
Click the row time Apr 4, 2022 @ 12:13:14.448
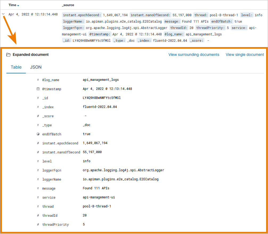click(33, 14)
